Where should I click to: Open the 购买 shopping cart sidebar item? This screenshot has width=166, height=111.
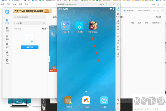[7, 29]
